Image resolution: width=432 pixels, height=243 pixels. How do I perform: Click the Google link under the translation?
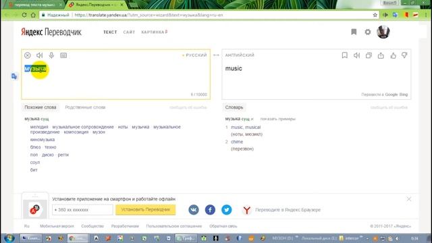pos(391,94)
